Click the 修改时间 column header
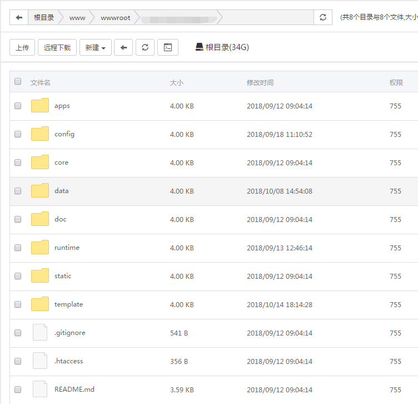Image resolution: width=418 pixels, height=404 pixels. pos(260,82)
